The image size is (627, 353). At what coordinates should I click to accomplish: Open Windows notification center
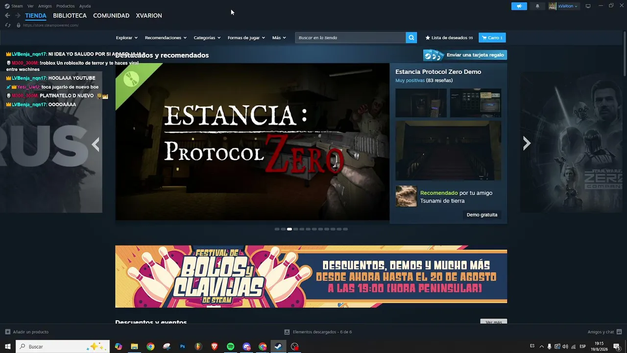pos(617,347)
